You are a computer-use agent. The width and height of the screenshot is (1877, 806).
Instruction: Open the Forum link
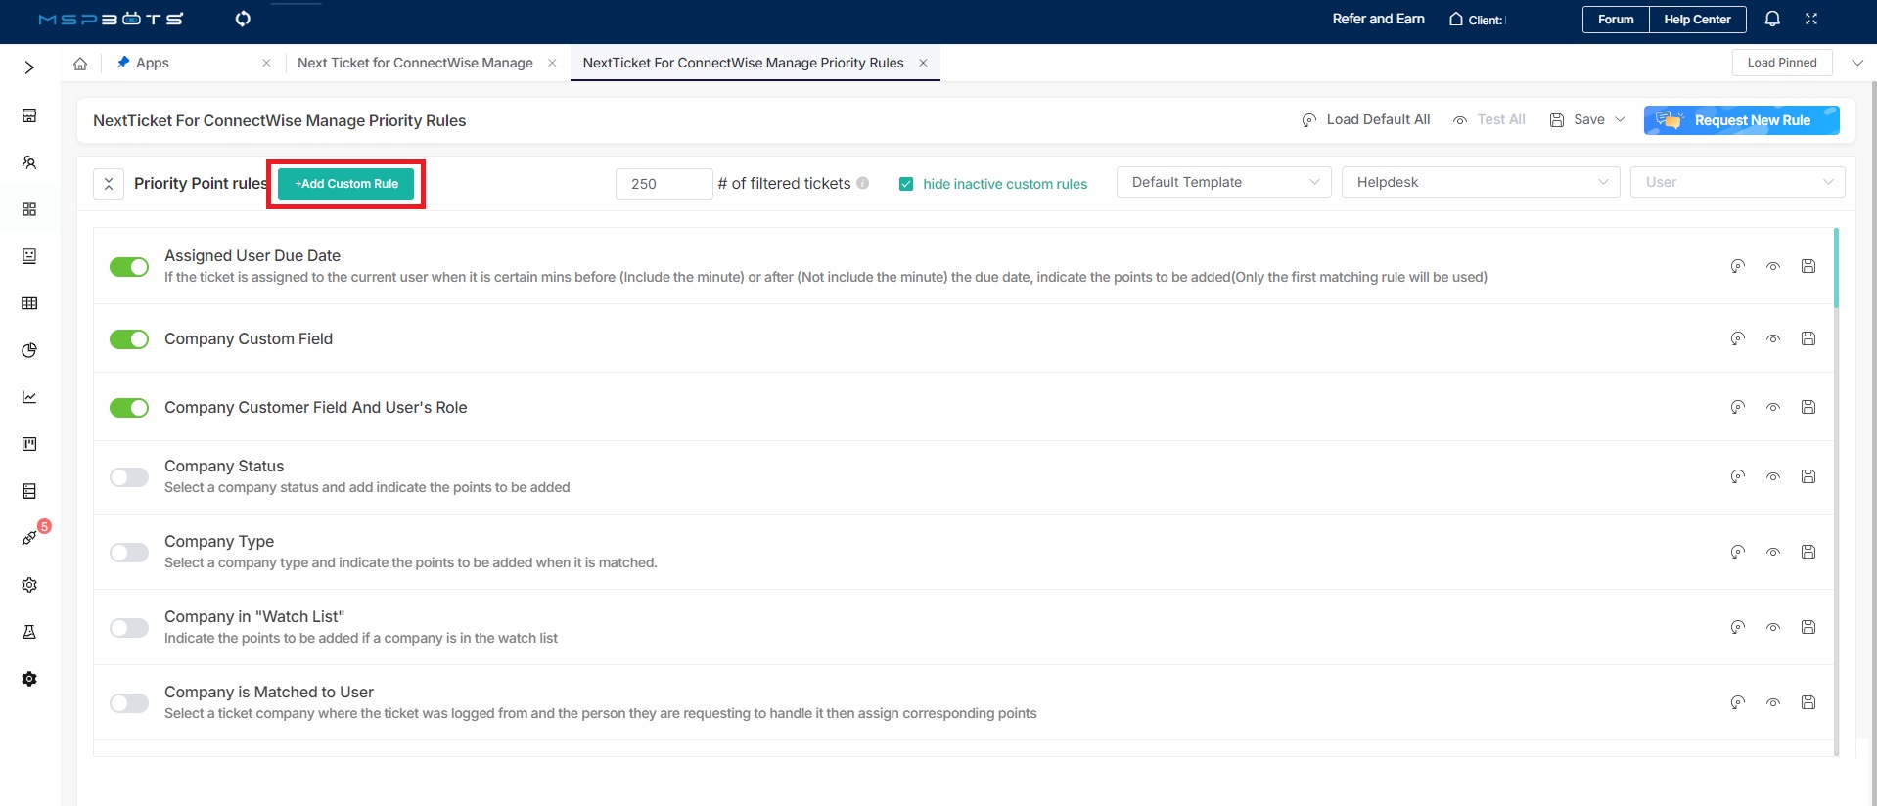click(x=1616, y=20)
